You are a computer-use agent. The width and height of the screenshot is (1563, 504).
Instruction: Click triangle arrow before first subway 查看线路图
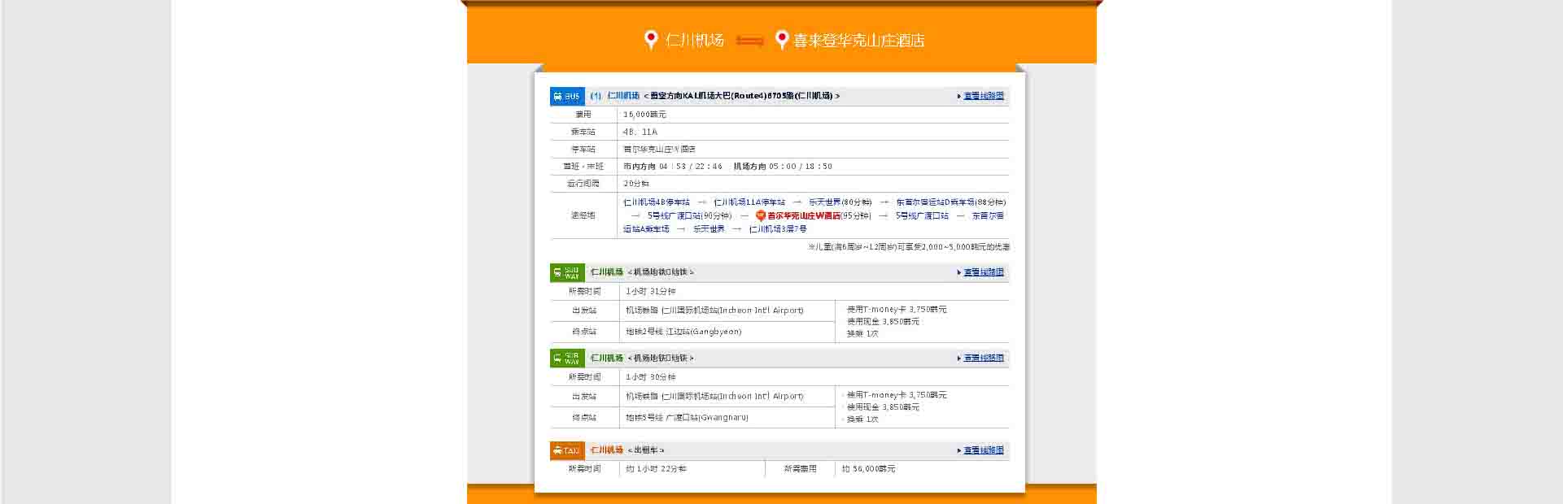click(x=959, y=272)
